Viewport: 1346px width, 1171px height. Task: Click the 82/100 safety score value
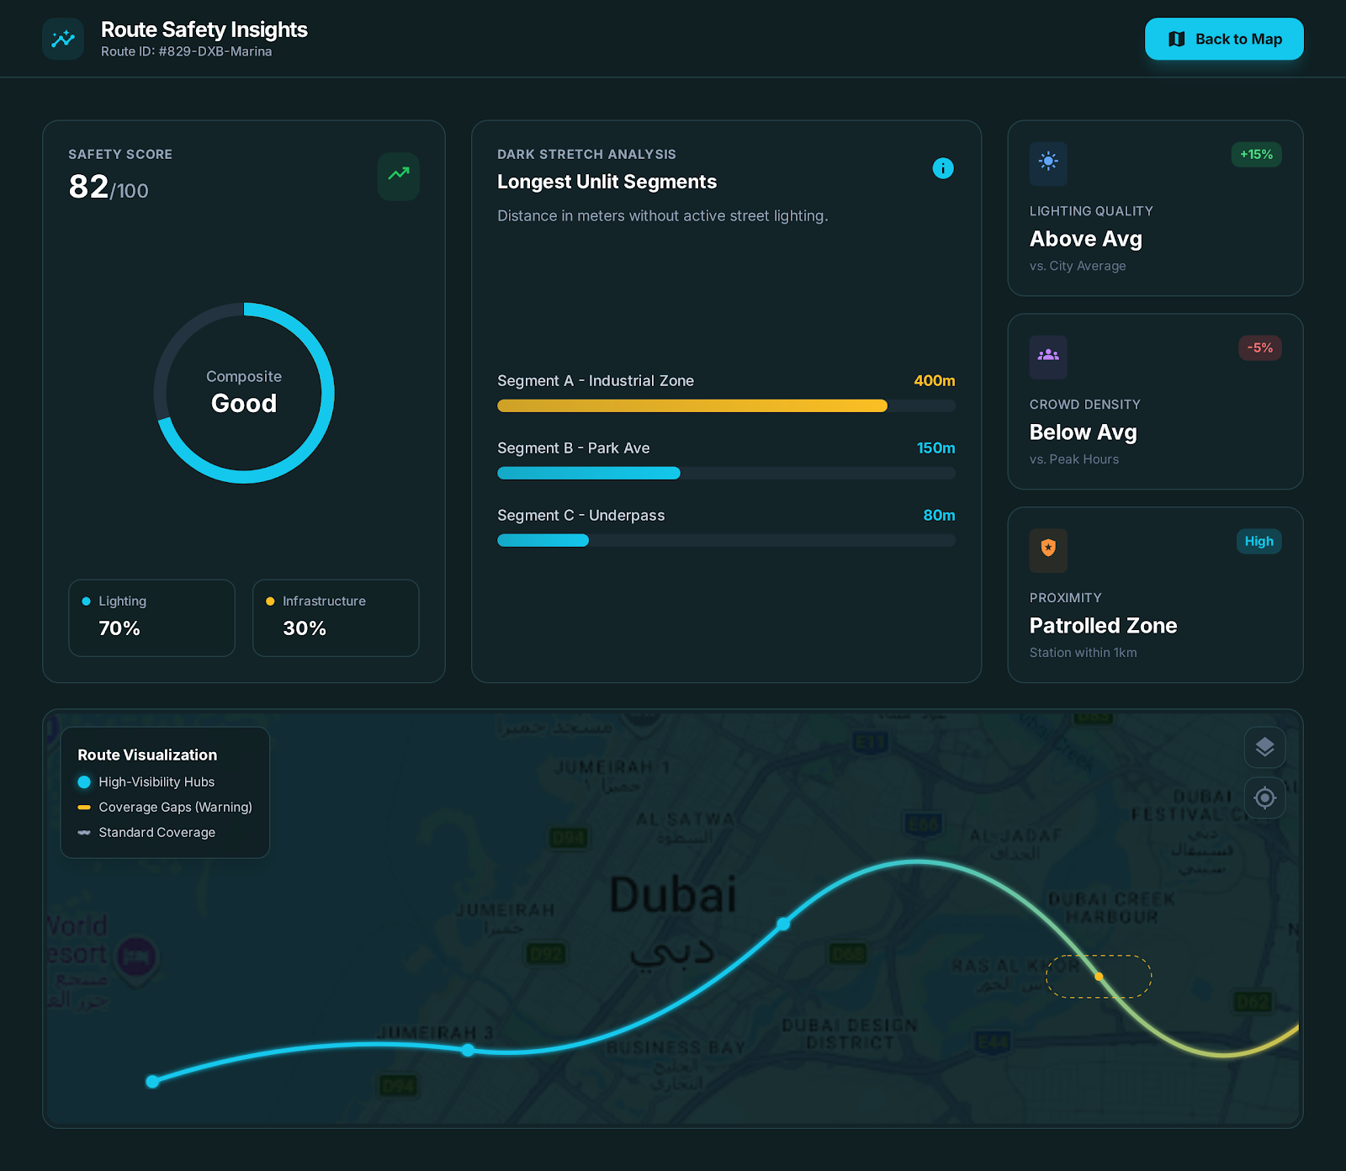109,187
